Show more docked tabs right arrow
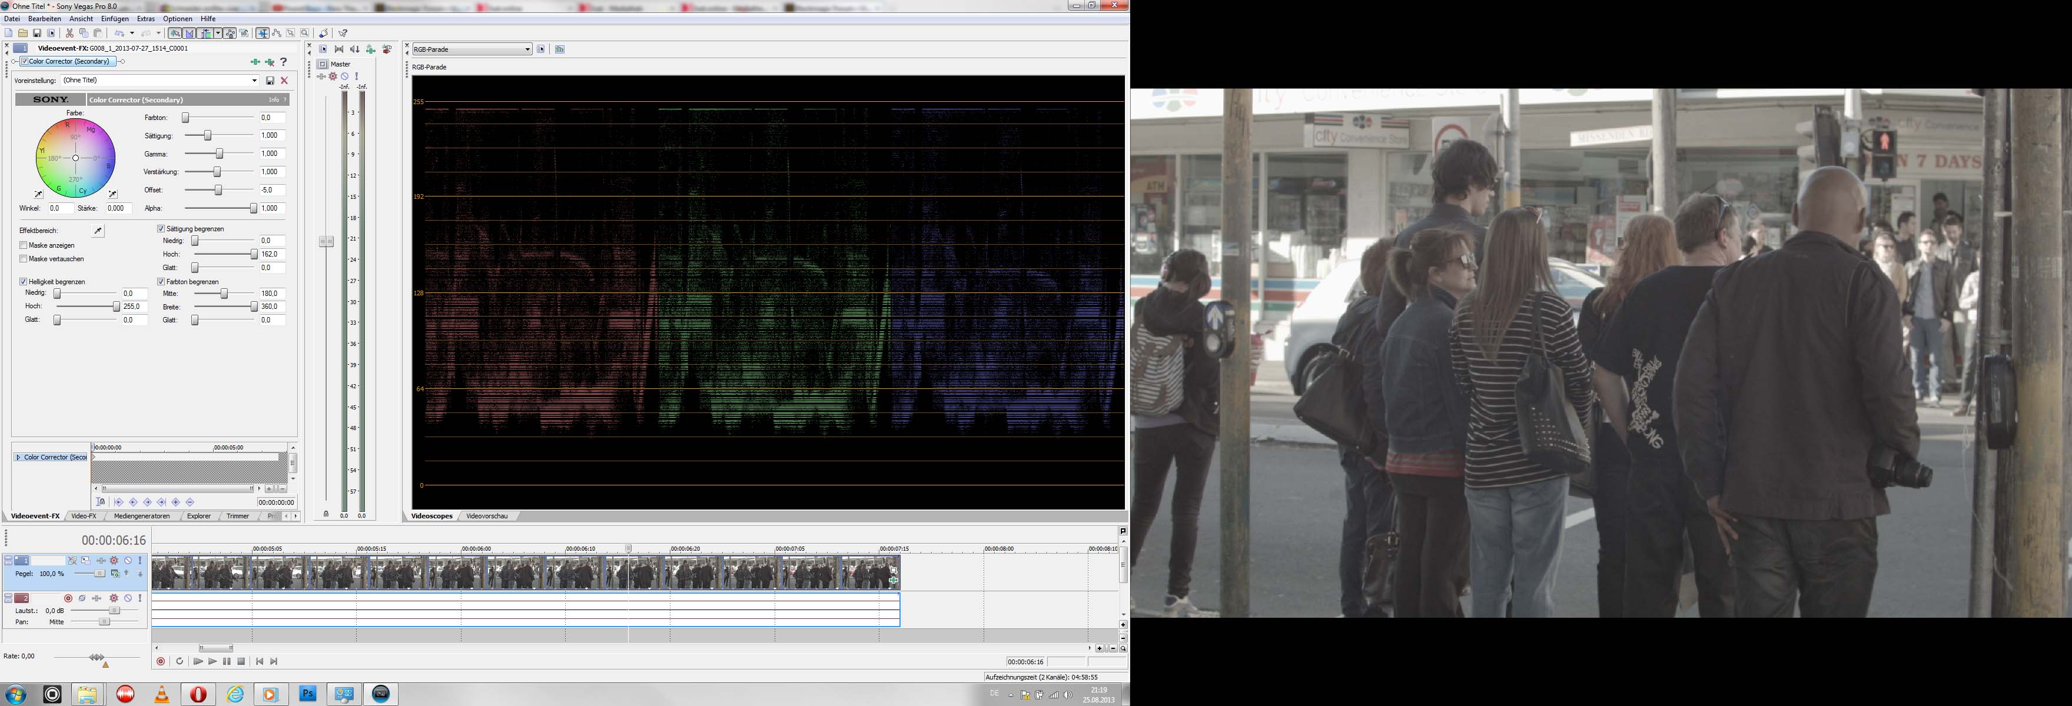The height and width of the screenshot is (706, 2072). coord(295,516)
